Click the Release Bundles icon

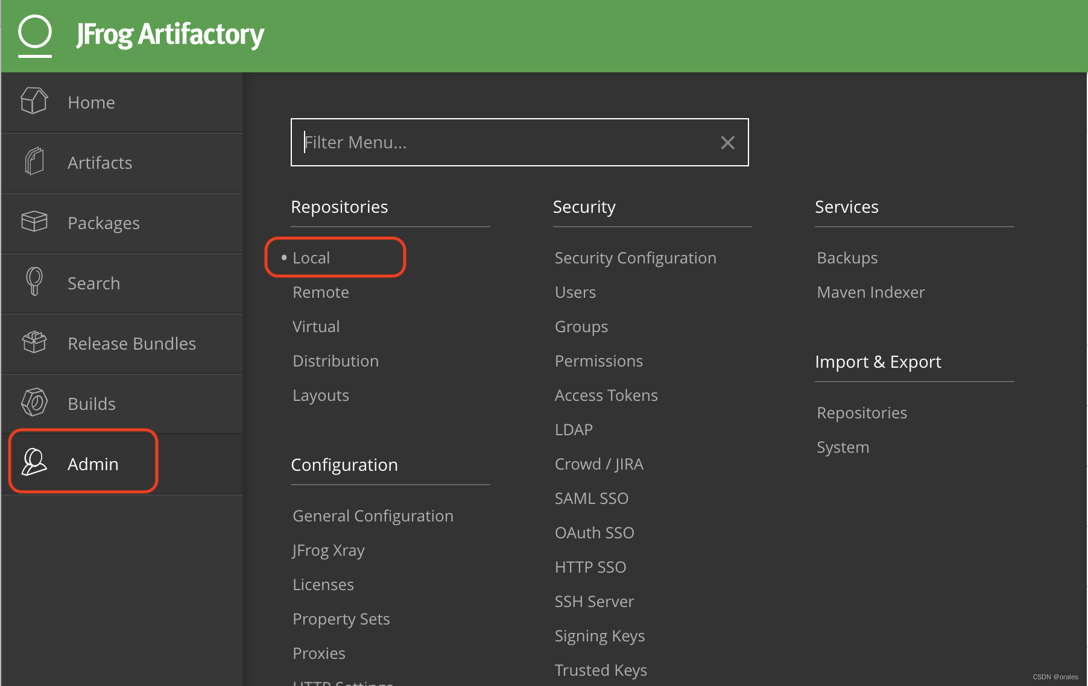pos(34,342)
